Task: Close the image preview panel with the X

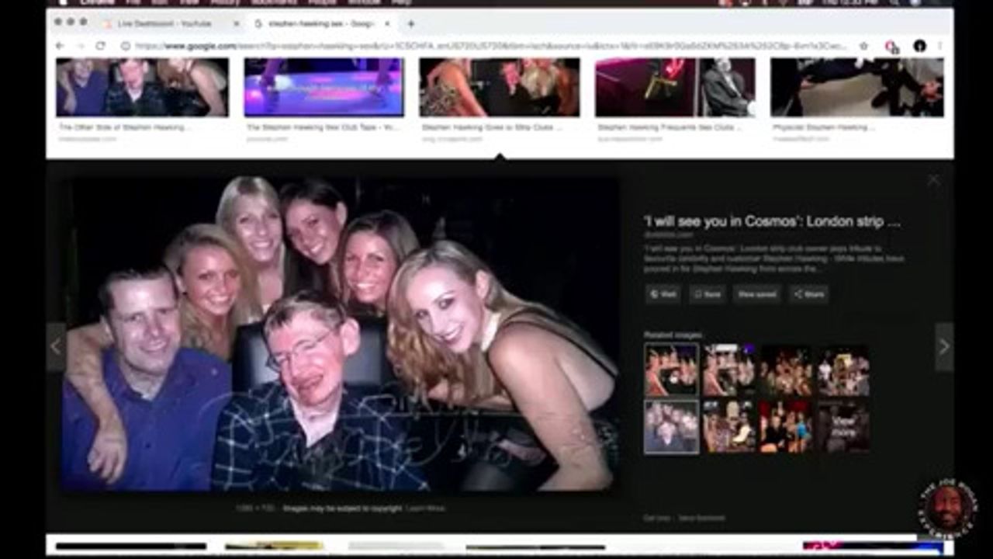Action: coord(933,181)
